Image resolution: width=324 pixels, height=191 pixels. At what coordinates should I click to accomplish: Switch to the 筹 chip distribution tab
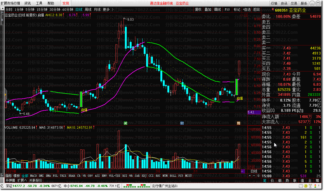[x=318, y=180]
